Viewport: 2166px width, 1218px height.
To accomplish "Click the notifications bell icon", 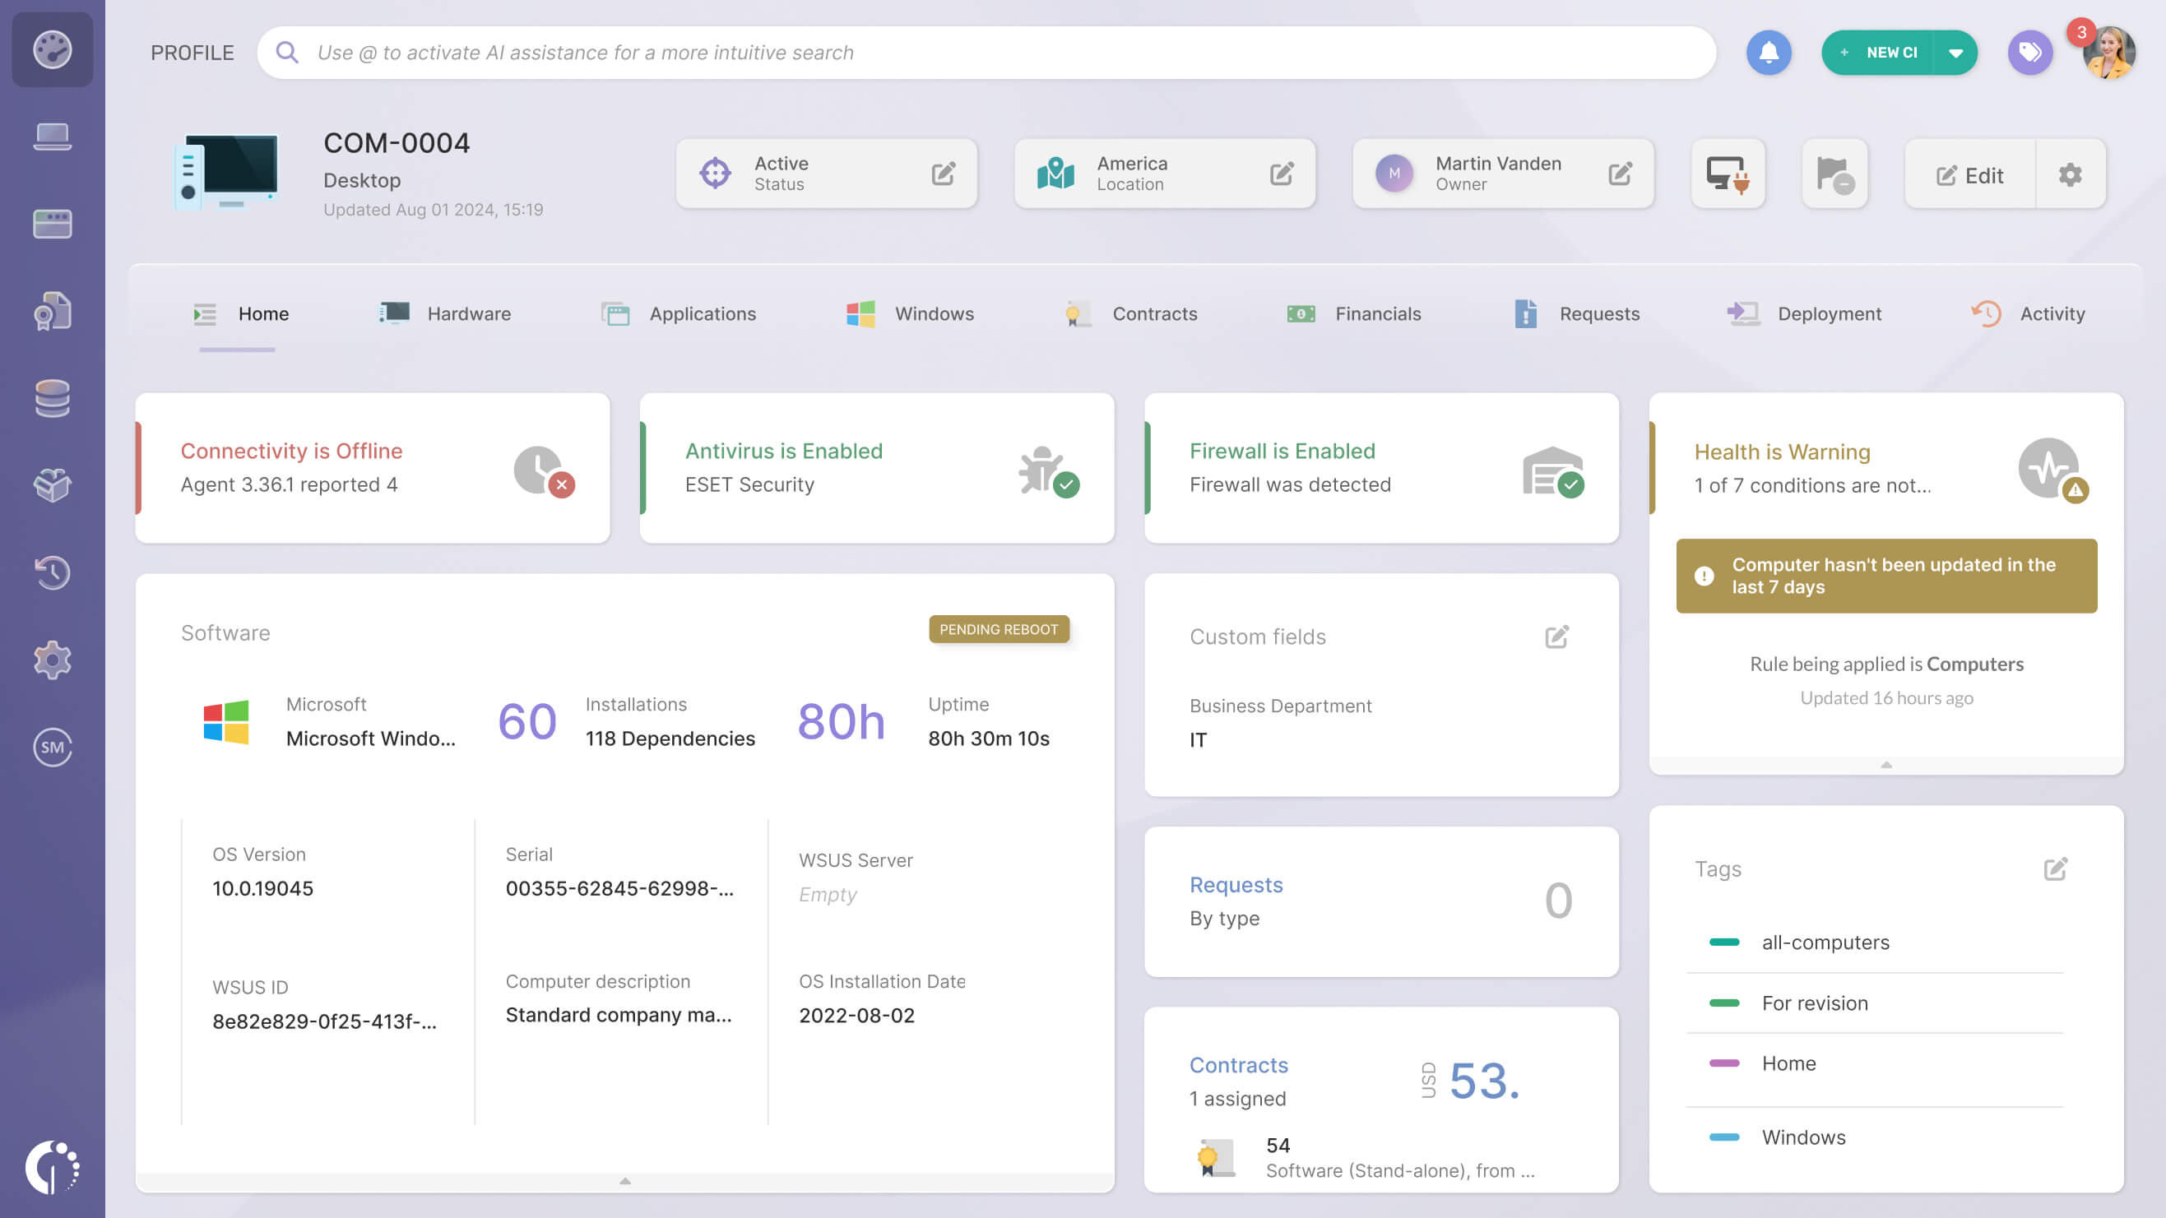I will [x=1769, y=52].
